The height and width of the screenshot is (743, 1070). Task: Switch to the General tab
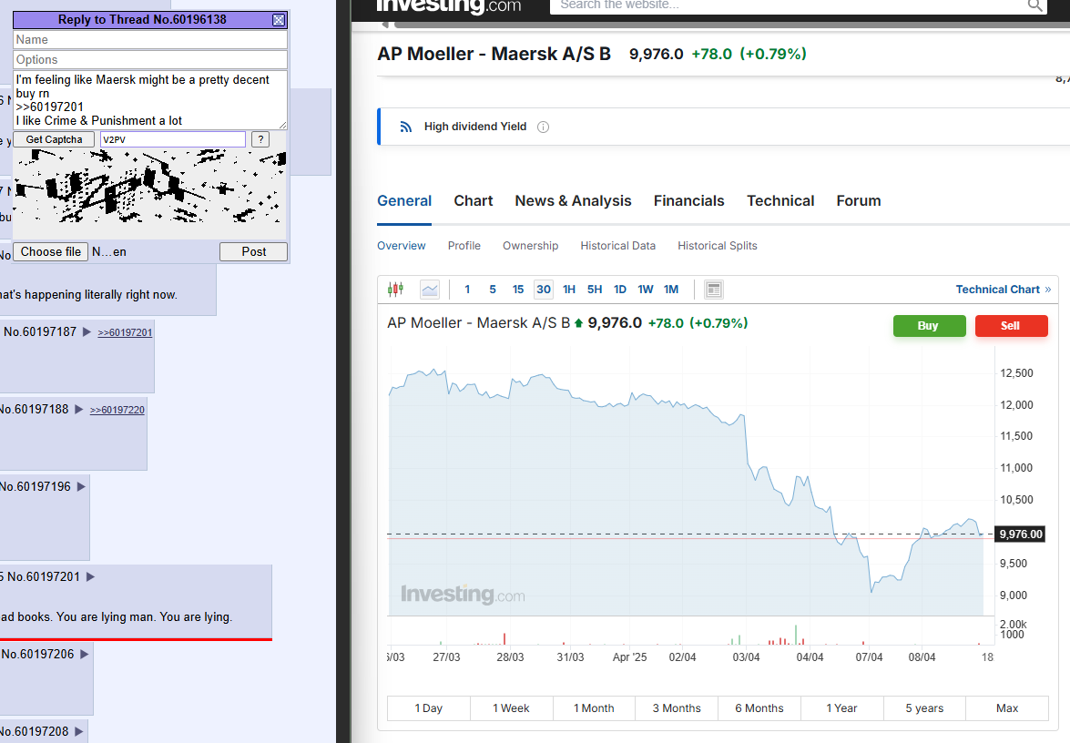[404, 200]
